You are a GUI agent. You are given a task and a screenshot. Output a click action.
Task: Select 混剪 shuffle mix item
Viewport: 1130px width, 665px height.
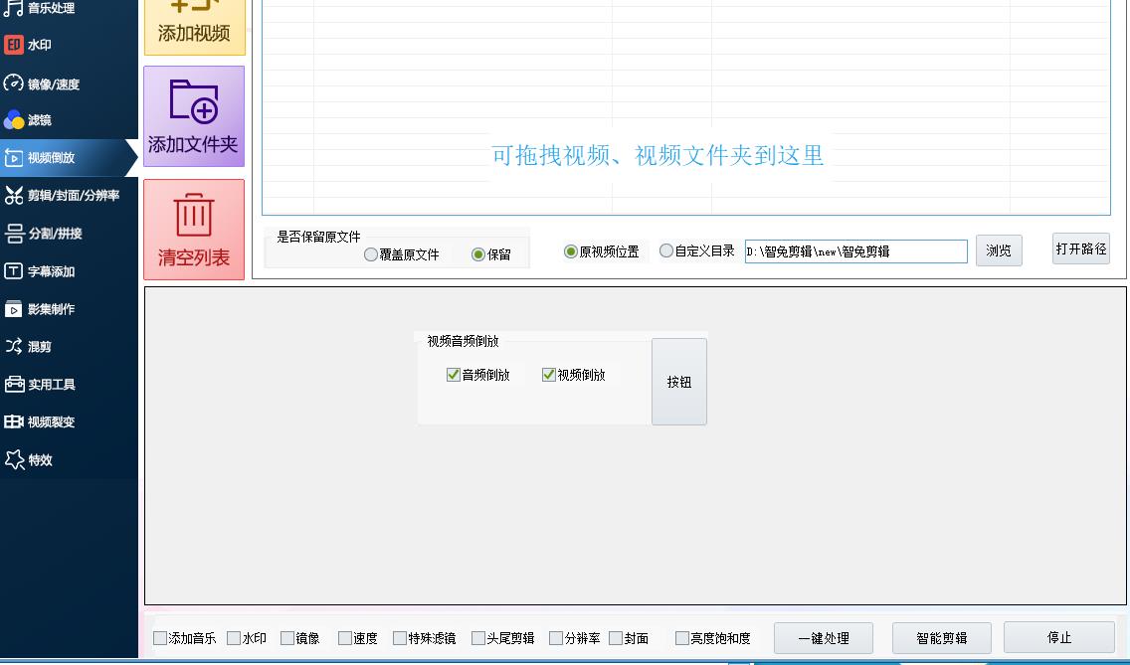point(28,347)
